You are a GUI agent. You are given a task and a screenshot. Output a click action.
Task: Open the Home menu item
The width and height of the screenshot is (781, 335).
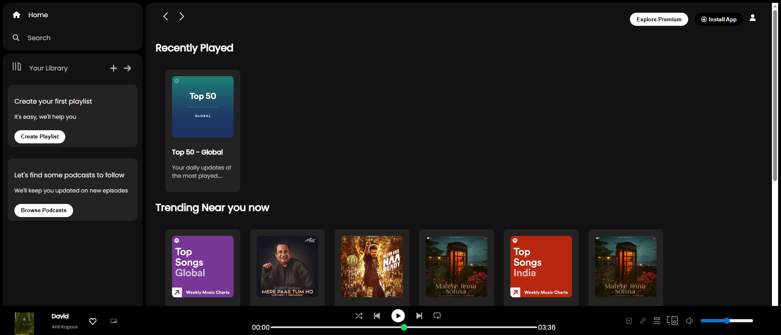pyautogui.click(x=38, y=15)
